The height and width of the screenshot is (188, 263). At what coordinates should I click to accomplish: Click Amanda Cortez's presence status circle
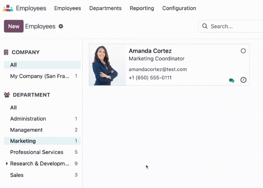coord(243,51)
